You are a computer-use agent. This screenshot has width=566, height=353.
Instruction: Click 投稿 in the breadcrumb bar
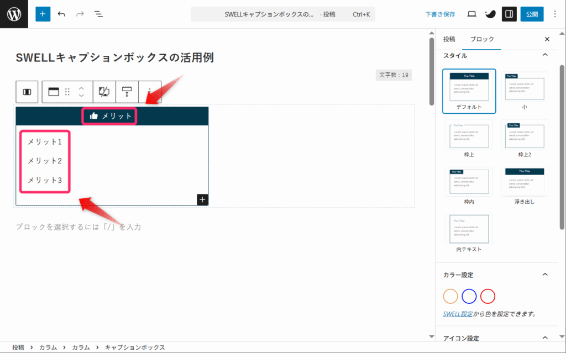point(18,347)
